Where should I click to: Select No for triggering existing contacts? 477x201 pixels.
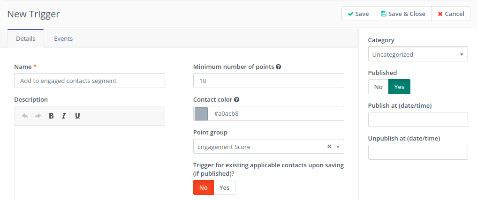204,187
